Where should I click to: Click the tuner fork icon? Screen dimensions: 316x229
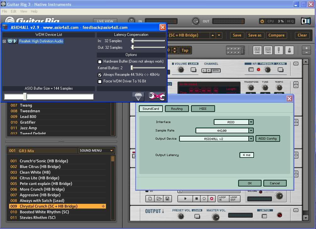[x=279, y=50]
